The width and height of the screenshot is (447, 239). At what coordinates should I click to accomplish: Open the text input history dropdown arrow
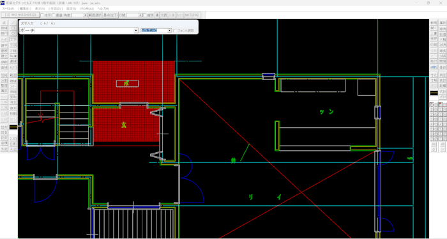[x=136, y=31]
